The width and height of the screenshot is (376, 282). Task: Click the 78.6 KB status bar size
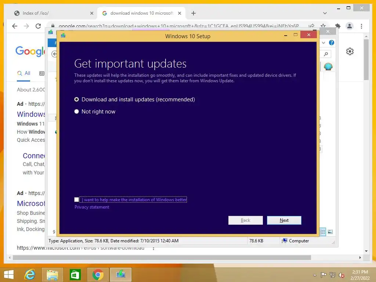(x=256, y=241)
